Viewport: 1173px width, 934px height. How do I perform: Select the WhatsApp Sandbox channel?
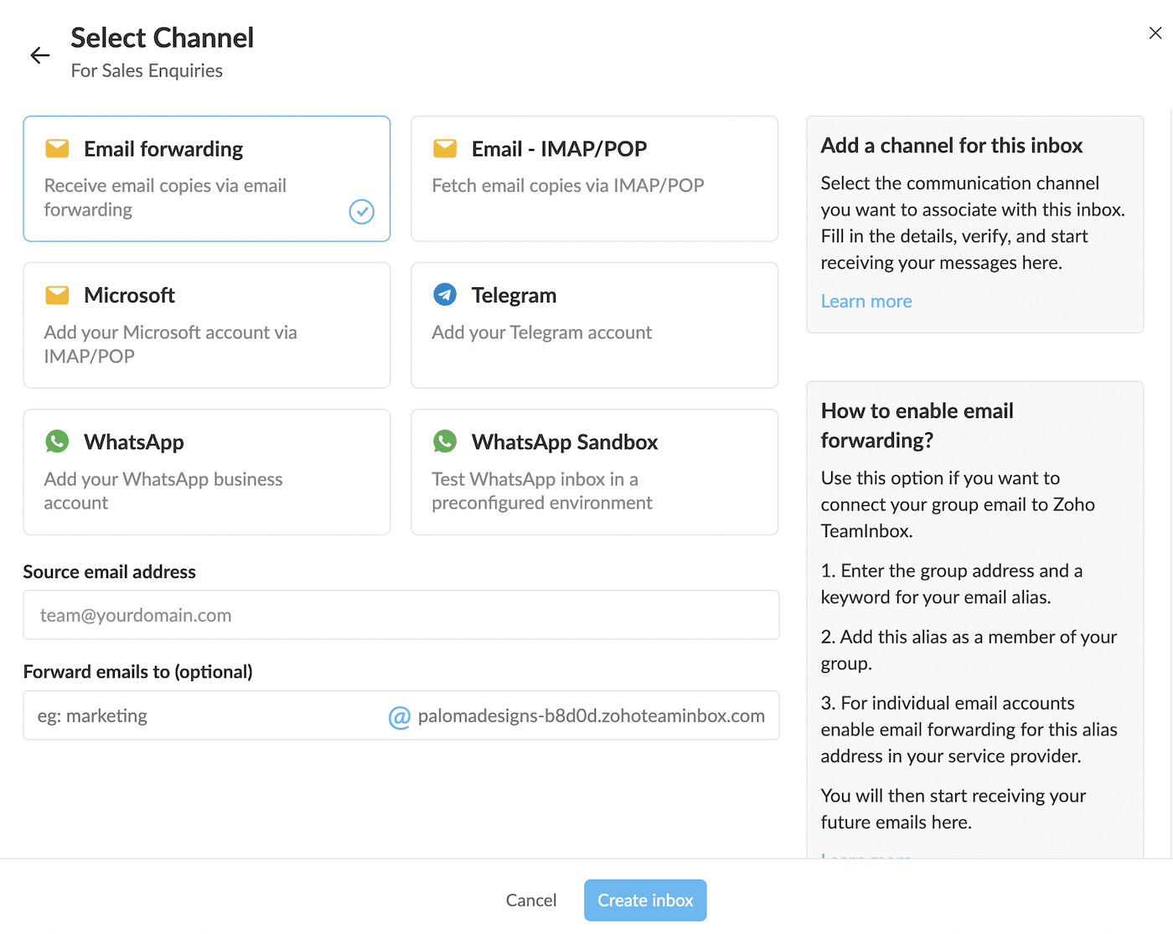click(x=594, y=472)
